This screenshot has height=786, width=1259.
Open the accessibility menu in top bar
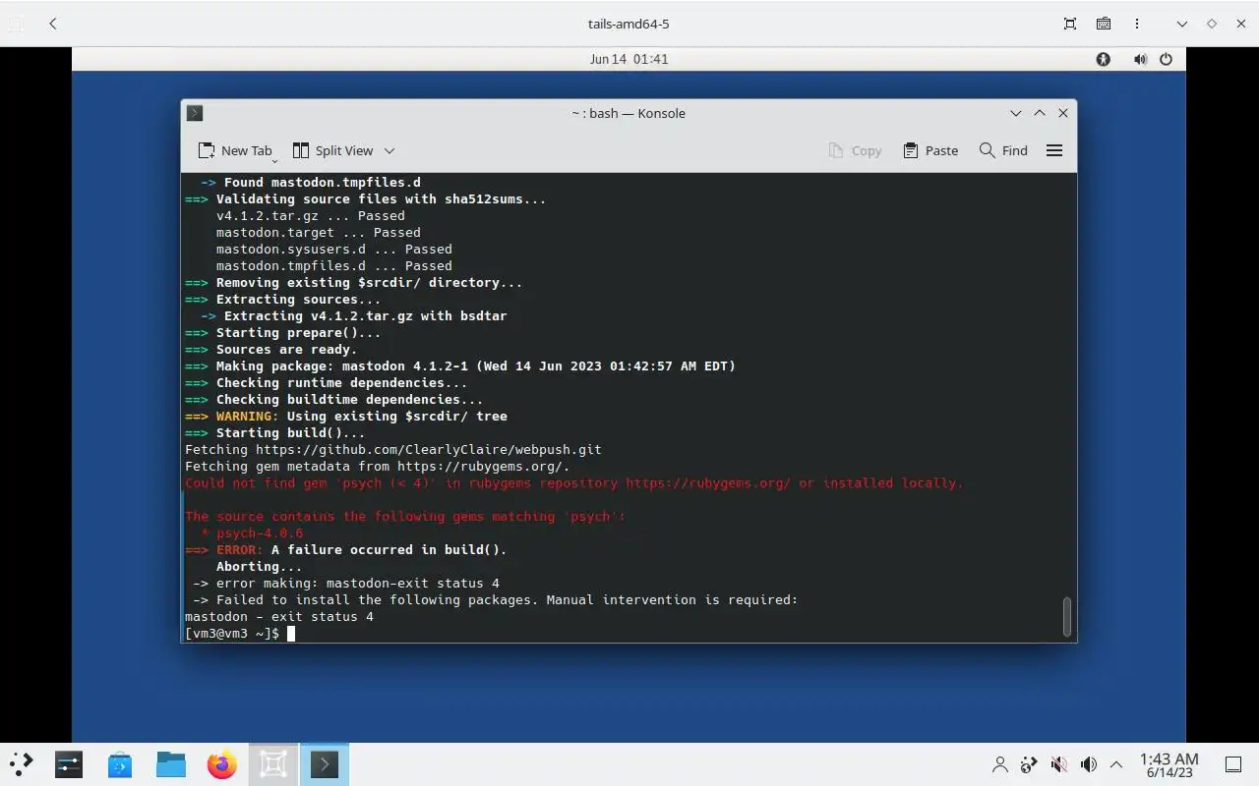click(1104, 59)
